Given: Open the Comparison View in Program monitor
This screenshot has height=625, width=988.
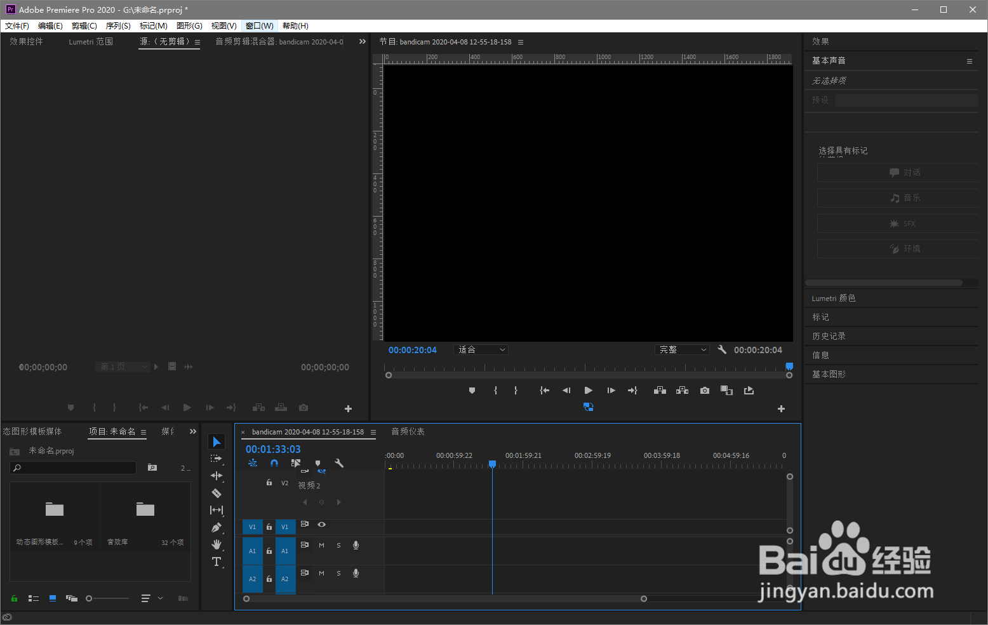Looking at the screenshot, I should [727, 391].
